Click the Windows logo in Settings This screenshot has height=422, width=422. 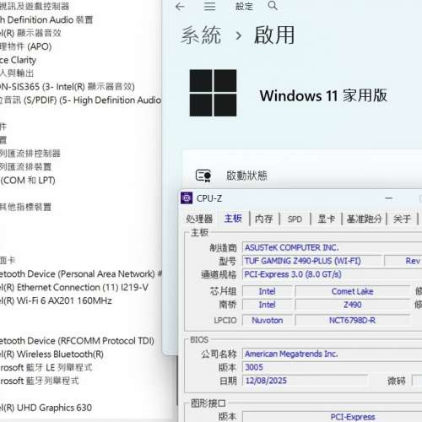[213, 93]
